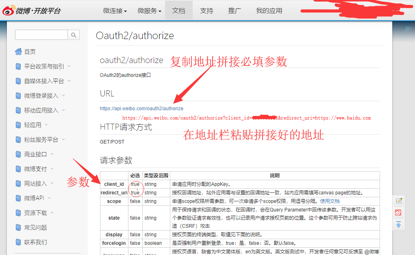Click the client_id parameter cell
This screenshot has width=415, height=255.
114,184
